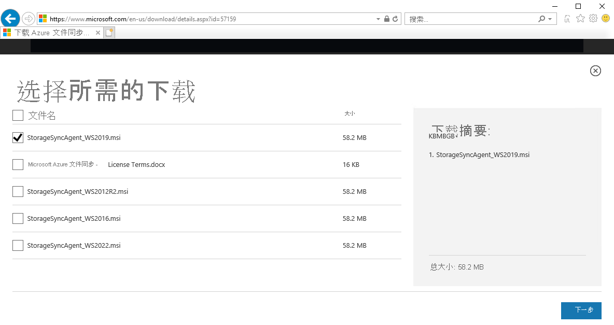This screenshot has height=325, width=614.
Task: Click the 下一步 button
Action: [x=581, y=310]
